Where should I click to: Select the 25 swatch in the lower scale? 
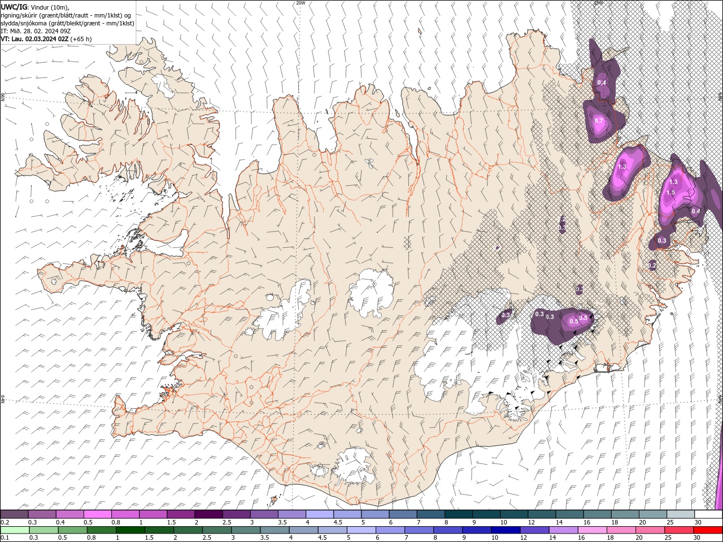(x=679, y=530)
